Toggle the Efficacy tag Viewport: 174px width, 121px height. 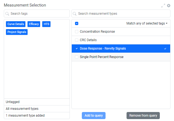34,24
